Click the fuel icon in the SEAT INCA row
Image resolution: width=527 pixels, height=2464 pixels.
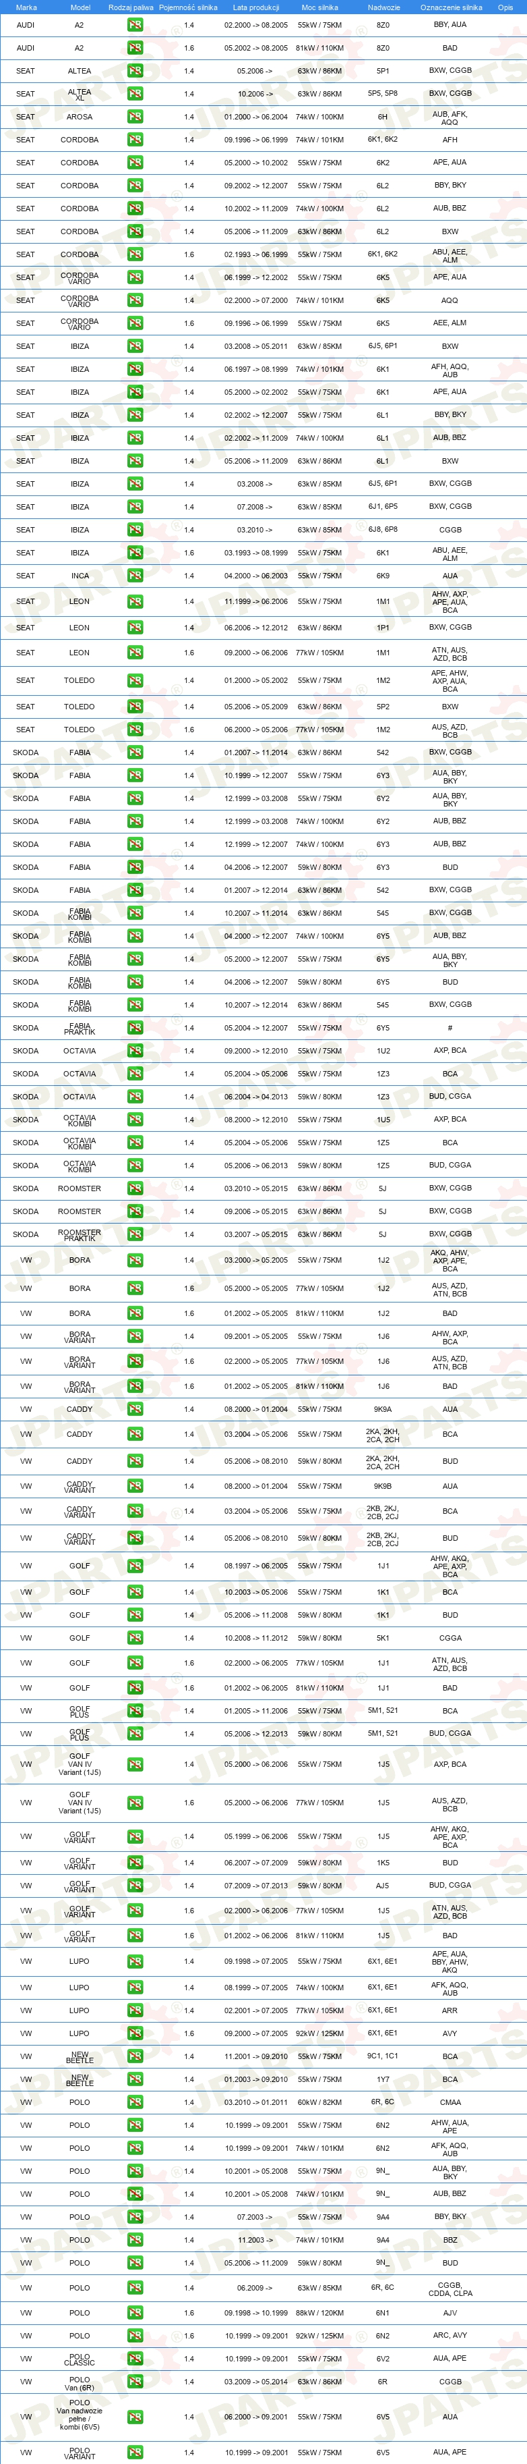click(x=135, y=576)
